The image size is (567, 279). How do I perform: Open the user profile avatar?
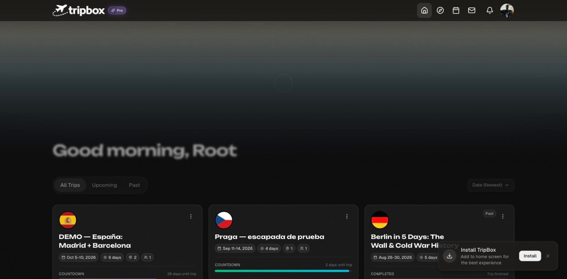tap(507, 10)
